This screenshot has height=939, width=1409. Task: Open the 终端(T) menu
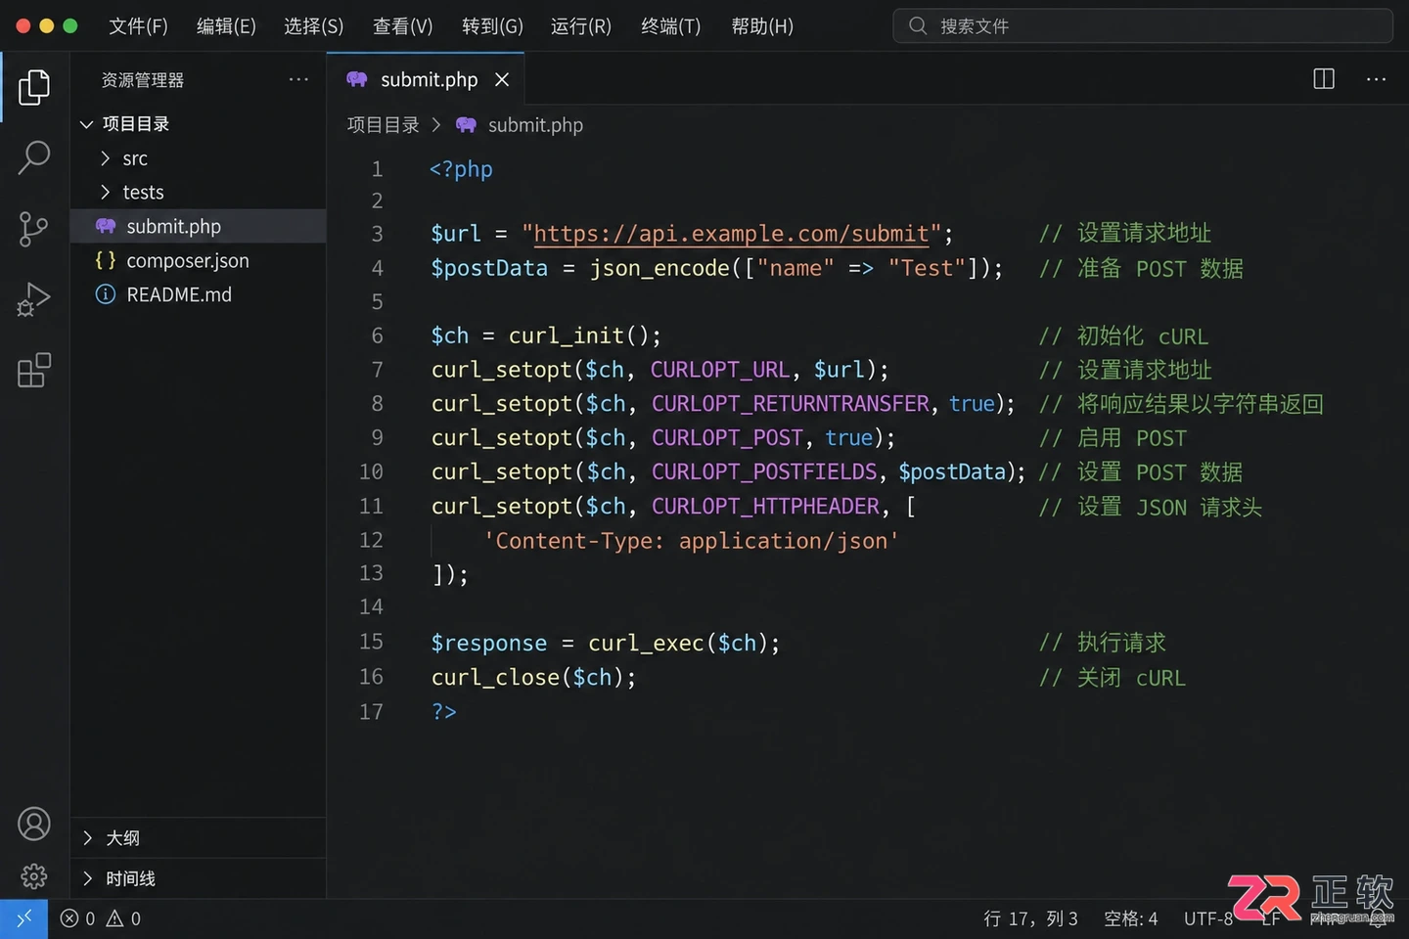click(671, 26)
